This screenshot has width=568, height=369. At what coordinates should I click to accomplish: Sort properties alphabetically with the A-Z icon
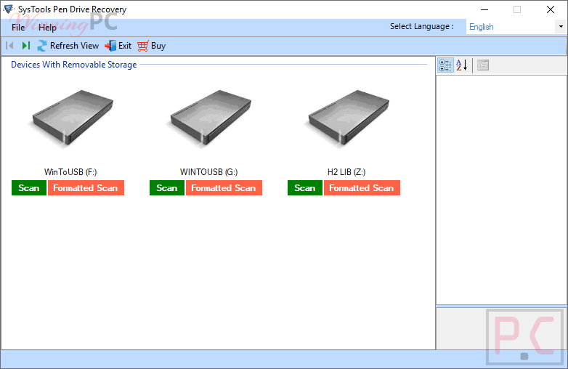pyautogui.click(x=462, y=65)
